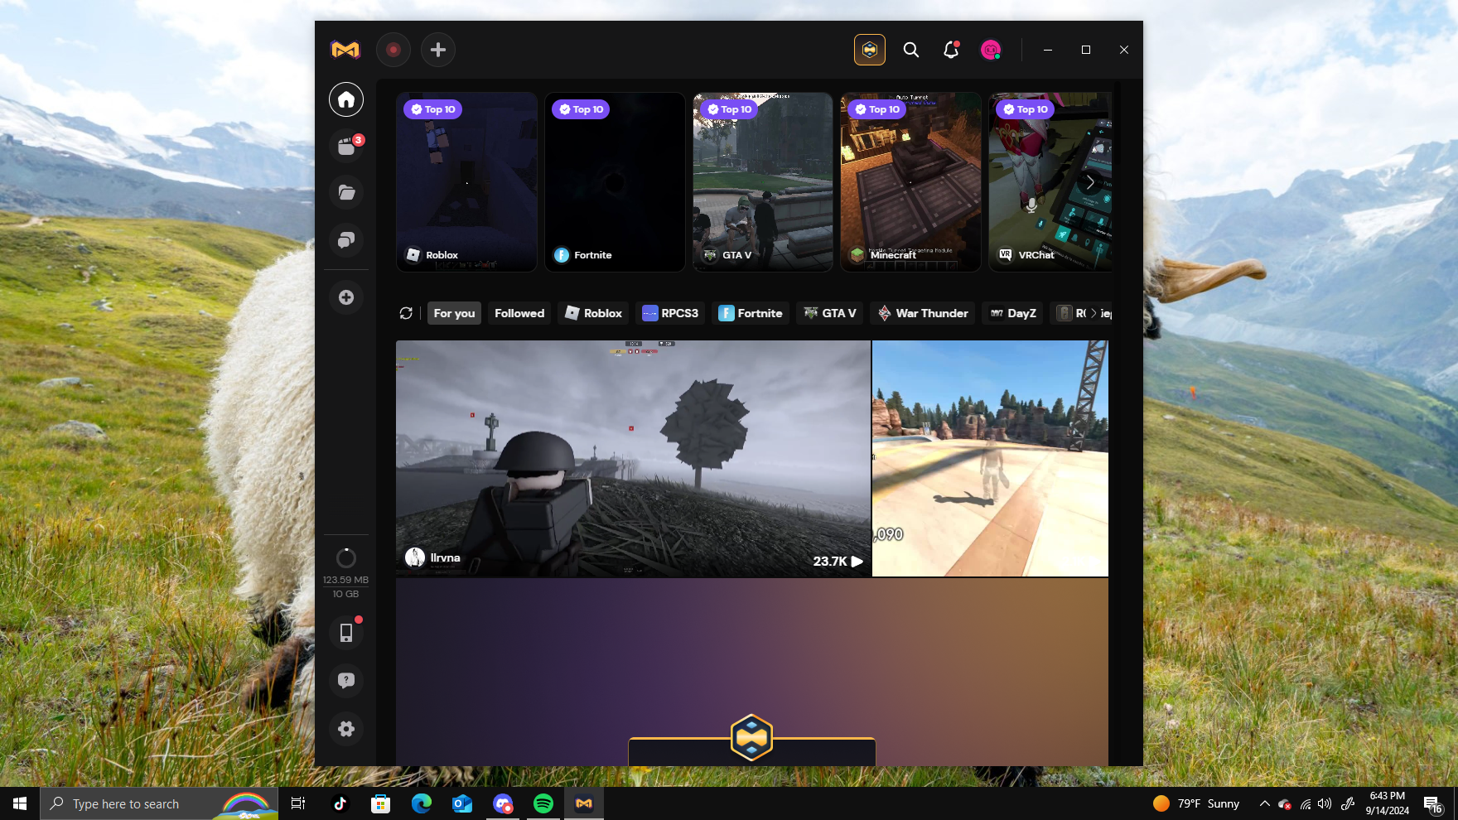Click Top 10 badge on Roblox card

[432, 109]
